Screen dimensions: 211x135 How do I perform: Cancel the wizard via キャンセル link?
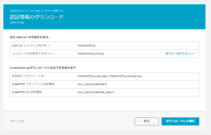click(x=17, y=121)
